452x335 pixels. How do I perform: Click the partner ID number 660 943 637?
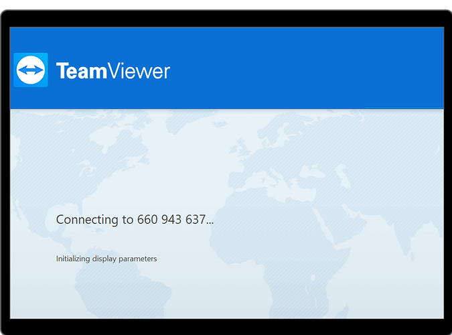coord(171,220)
